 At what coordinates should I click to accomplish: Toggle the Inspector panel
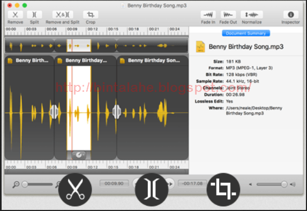291,15
